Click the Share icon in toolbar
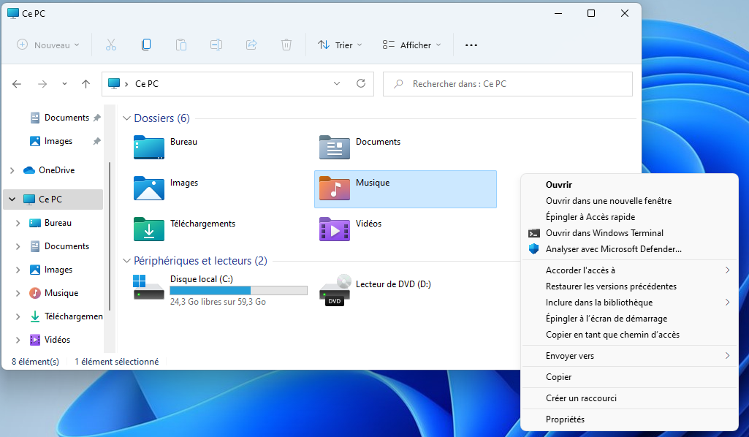Image resolution: width=749 pixels, height=437 pixels. 251,45
